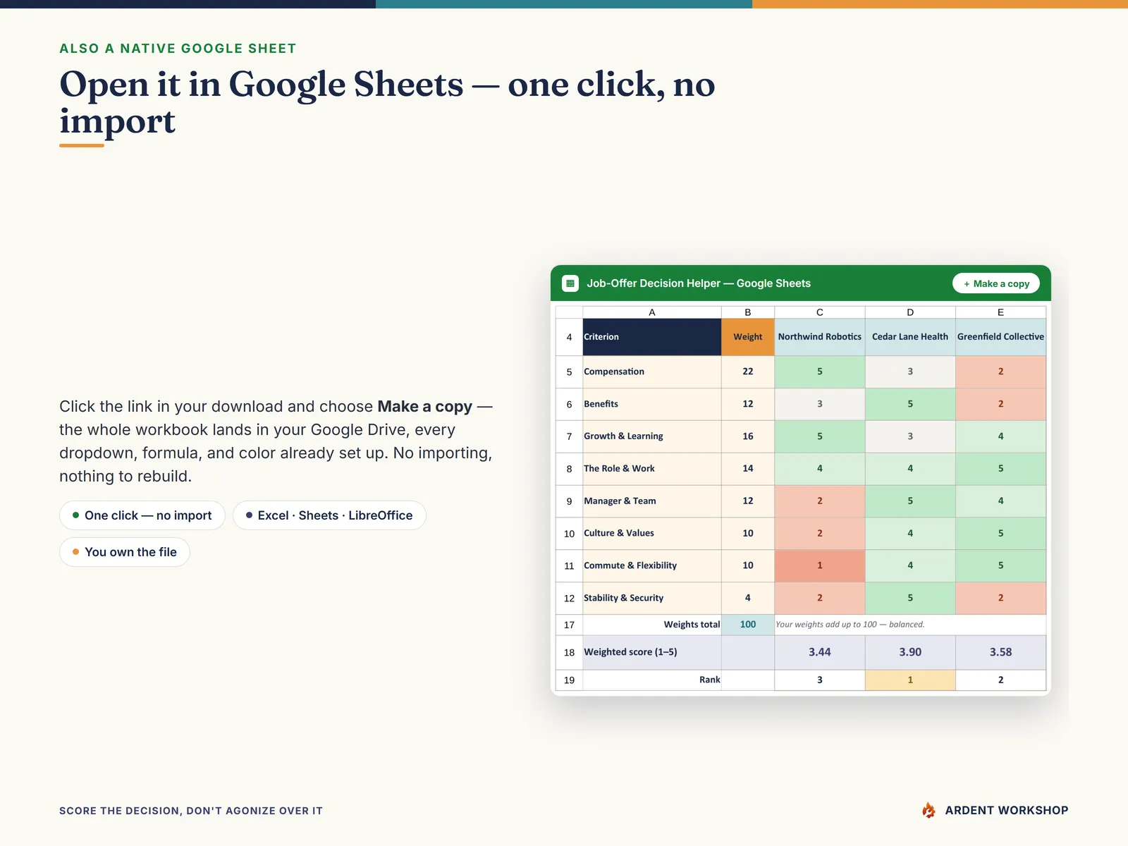This screenshot has height=846, width=1128.
Task: Click the 'The Role & Work' criterion cell
Action: tap(652, 469)
